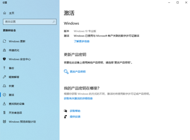The height and width of the screenshot is (140, 190).
Task: Click the home icon beside 主页
Action: [x=5, y=13]
